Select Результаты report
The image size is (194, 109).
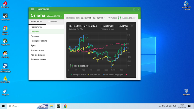point(46,27)
